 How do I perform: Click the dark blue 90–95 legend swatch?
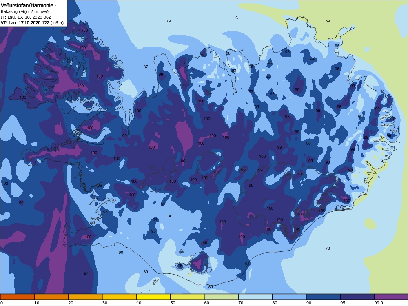click(x=324, y=297)
